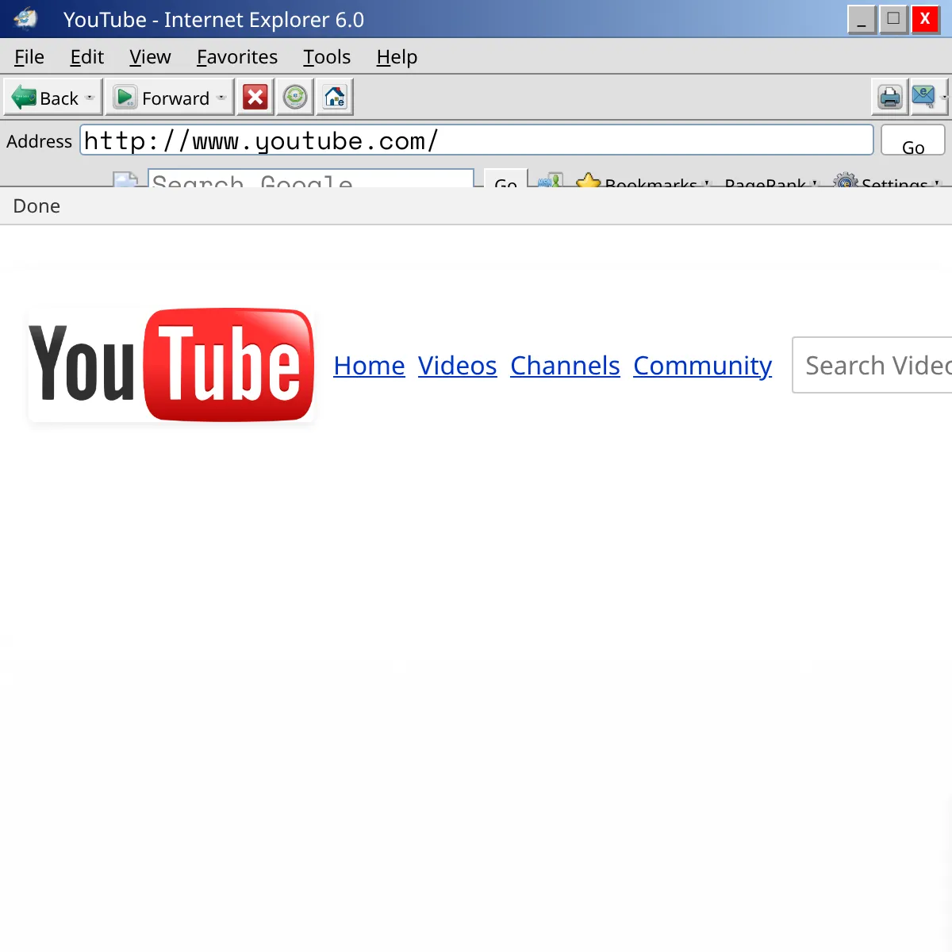Refresh the page with green refresh icon

[295, 98]
